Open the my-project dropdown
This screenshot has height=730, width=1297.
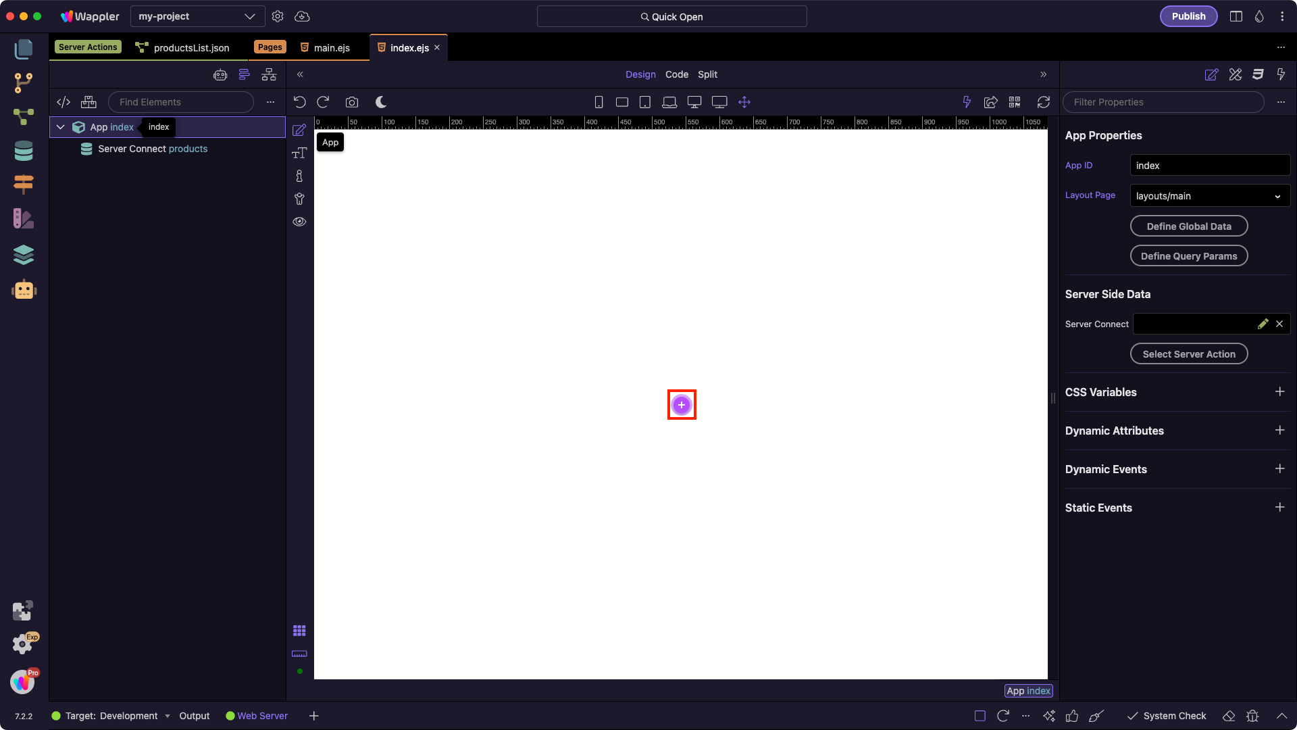(197, 16)
